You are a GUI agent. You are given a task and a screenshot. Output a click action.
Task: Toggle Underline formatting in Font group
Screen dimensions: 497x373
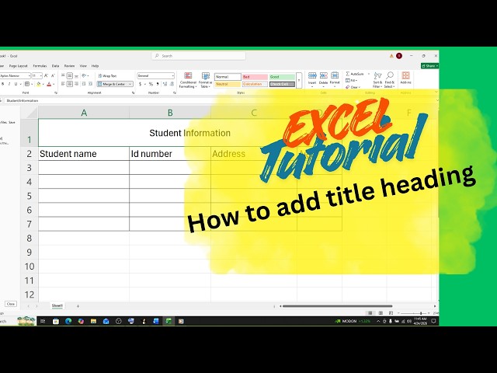point(16,84)
